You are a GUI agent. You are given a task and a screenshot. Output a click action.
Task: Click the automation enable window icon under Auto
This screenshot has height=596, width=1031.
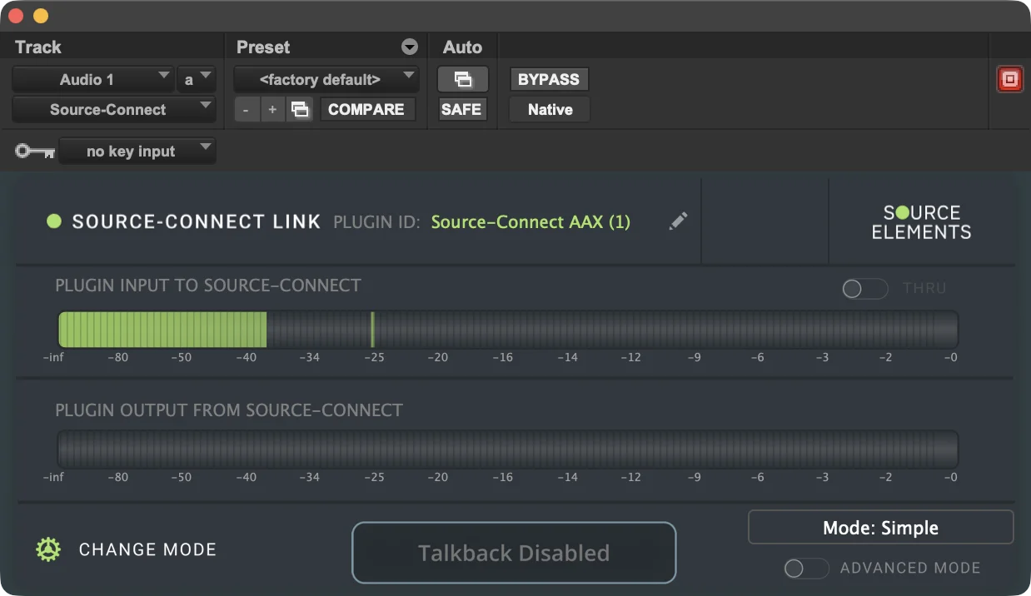[x=463, y=80]
